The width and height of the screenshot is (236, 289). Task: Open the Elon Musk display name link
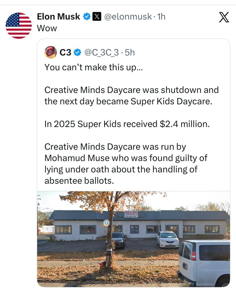coord(59,17)
